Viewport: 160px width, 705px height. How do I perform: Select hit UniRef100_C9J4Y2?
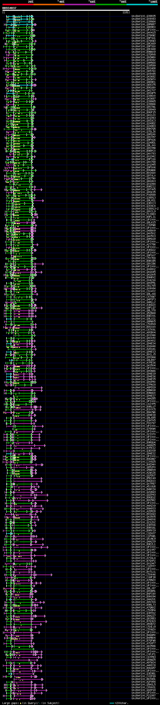[143, 291]
